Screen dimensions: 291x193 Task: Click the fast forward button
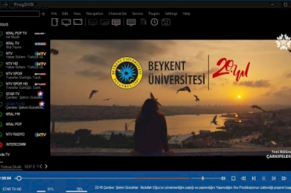[284, 178]
